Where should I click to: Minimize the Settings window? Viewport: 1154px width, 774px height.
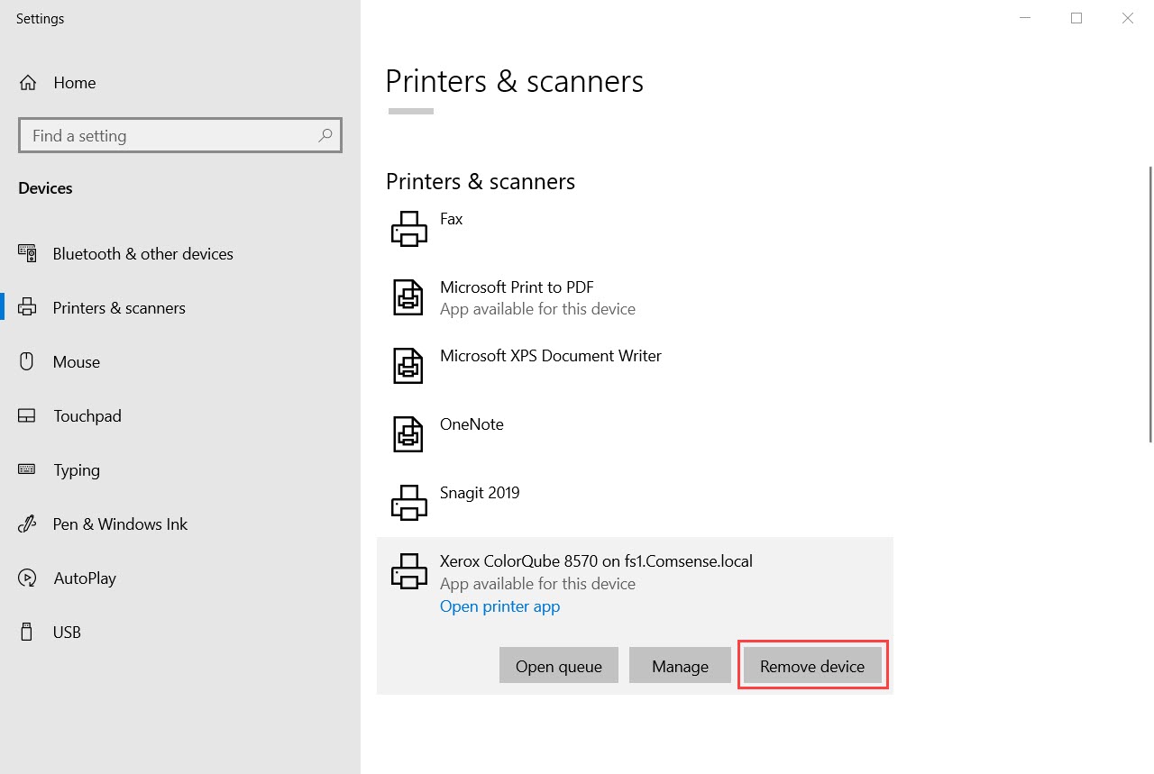pos(1025,18)
